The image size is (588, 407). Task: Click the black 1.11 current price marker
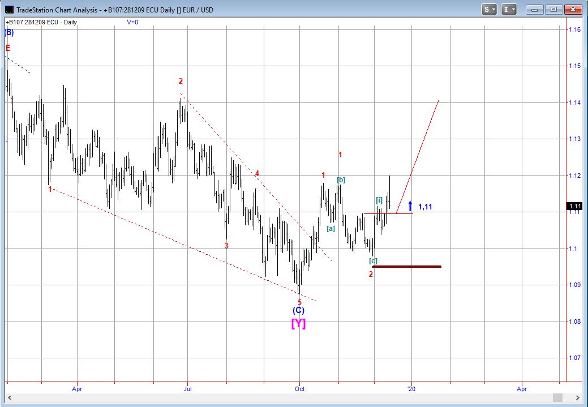point(574,206)
